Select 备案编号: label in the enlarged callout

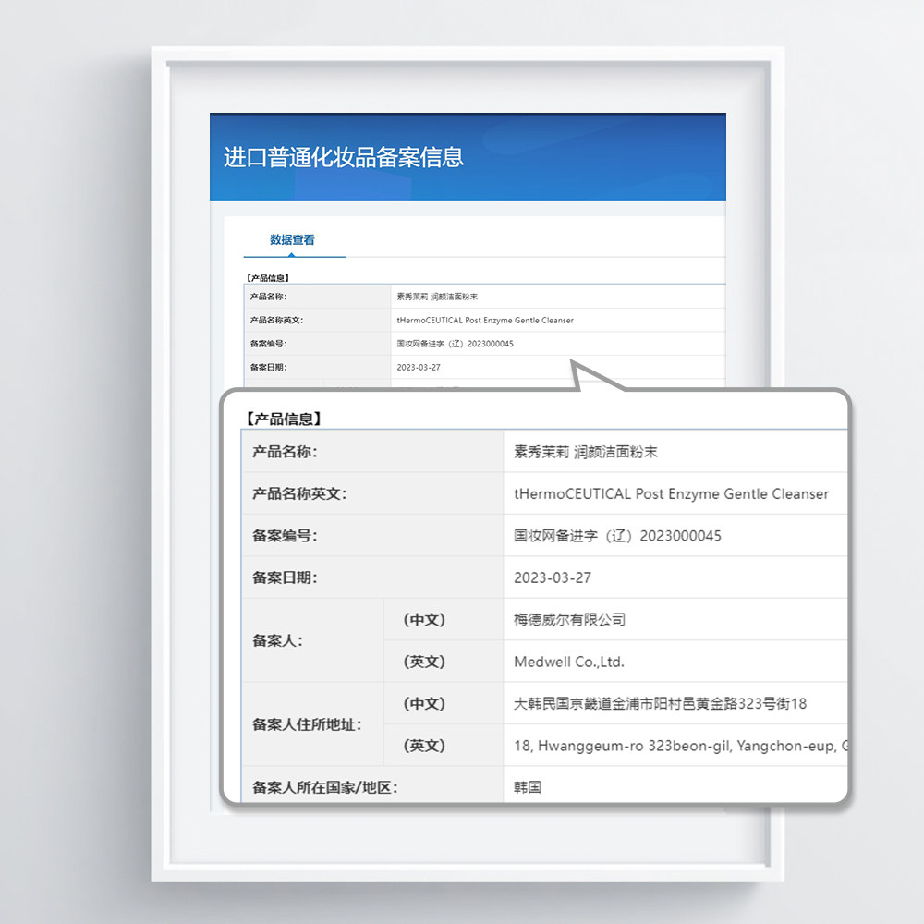tap(285, 536)
